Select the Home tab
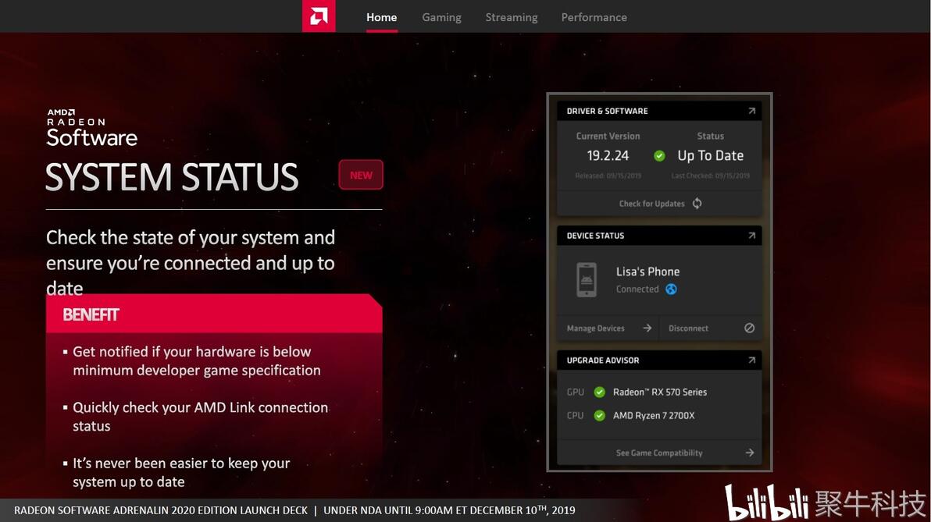Image resolution: width=931 pixels, height=522 pixels. 381,17
